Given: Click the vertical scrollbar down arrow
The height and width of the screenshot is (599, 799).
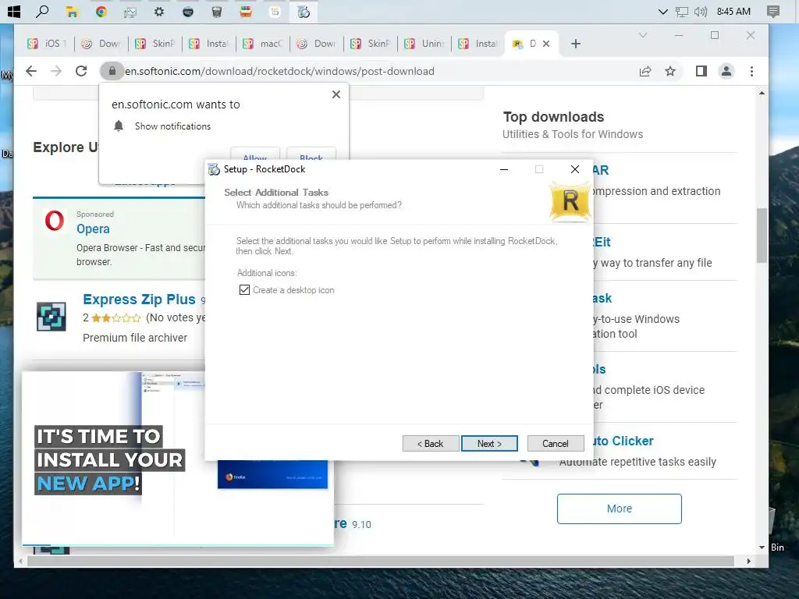Looking at the screenshot, I should 762,547.
